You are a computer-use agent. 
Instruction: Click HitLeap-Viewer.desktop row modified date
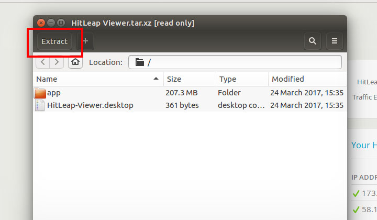point(307,105)
